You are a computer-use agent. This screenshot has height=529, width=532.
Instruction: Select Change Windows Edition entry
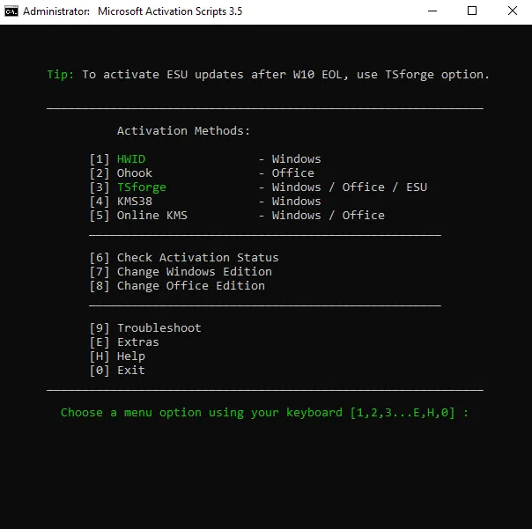click(x=181, y=272)
